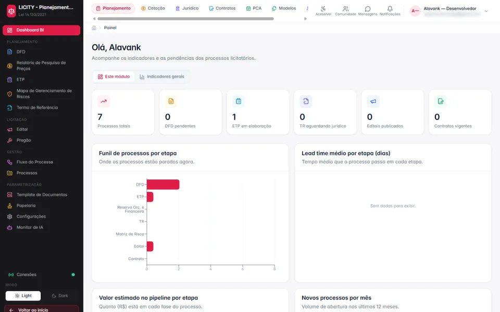500x312 pixels.
Task: Click 'Lead time médio por etapa (dias)' heading
Action: (346, 153)
